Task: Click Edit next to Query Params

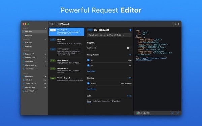Action: click(x=130, y=55)
